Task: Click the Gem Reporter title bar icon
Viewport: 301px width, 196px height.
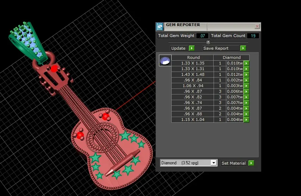Action: pos(160,26)
